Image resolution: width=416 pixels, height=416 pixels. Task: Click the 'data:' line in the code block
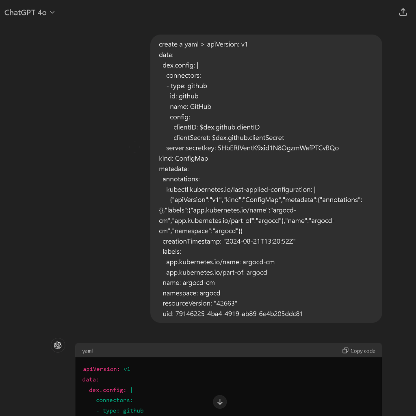pyautogui.click(x=91, y=380)
